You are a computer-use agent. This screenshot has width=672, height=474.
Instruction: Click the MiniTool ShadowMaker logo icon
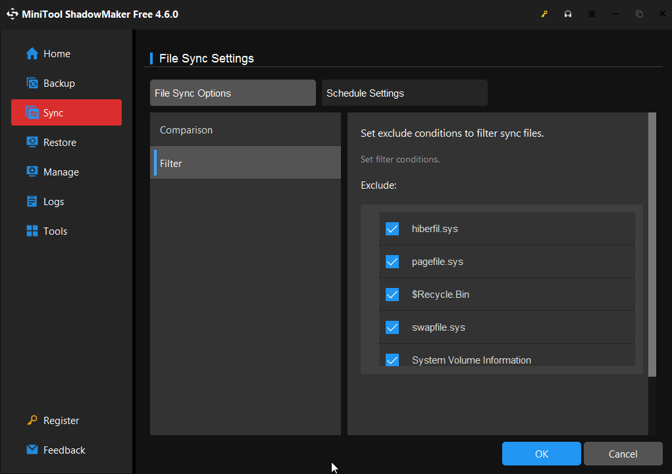point(13,14)
